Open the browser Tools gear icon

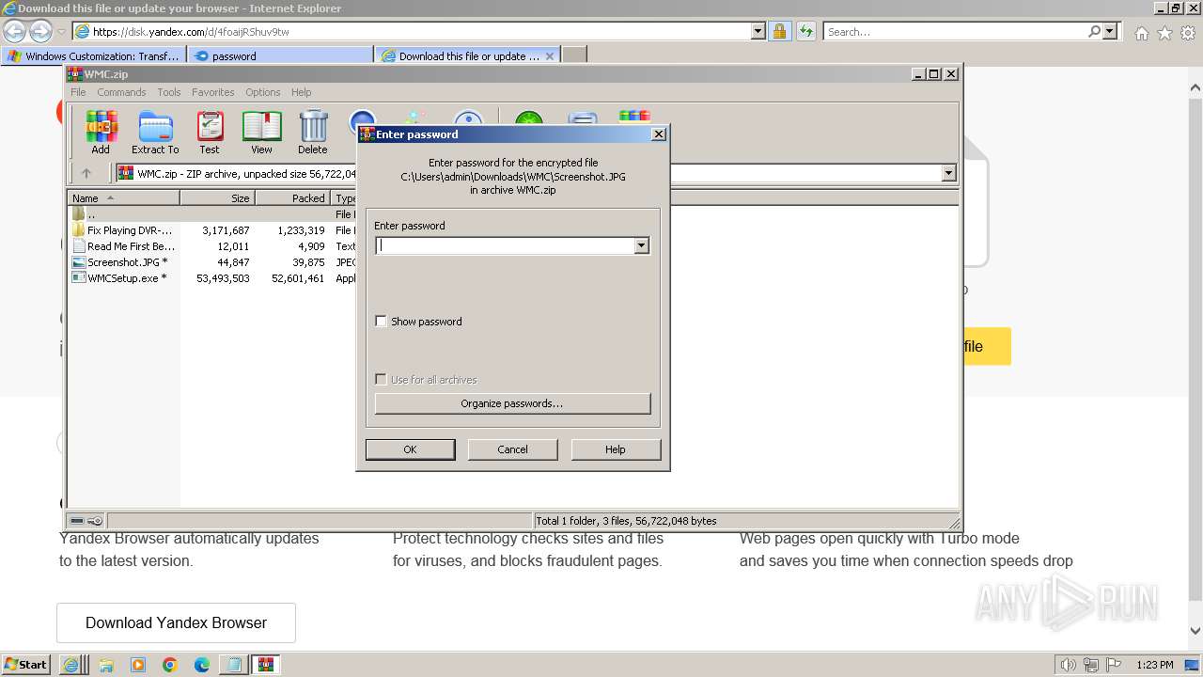[1188, 33]
